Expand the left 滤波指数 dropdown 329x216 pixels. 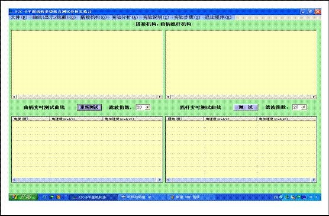point(147,107)
